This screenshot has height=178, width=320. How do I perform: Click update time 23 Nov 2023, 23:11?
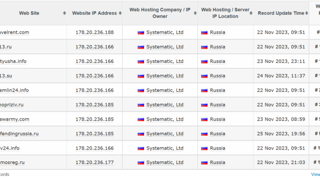click(x=281, y=61)
